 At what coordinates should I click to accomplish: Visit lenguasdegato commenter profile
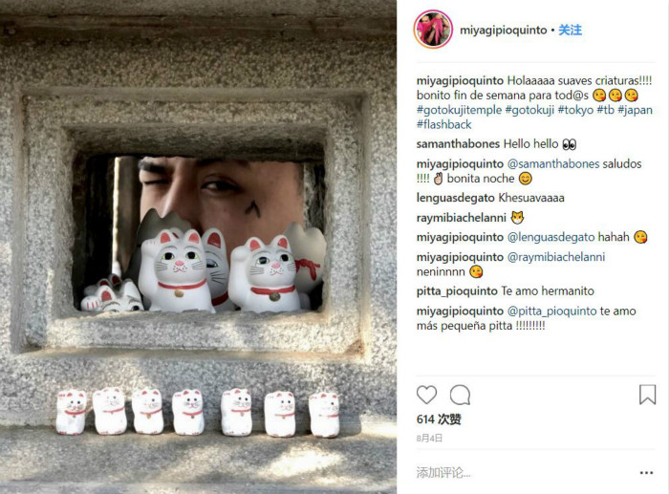coord(455,198)
